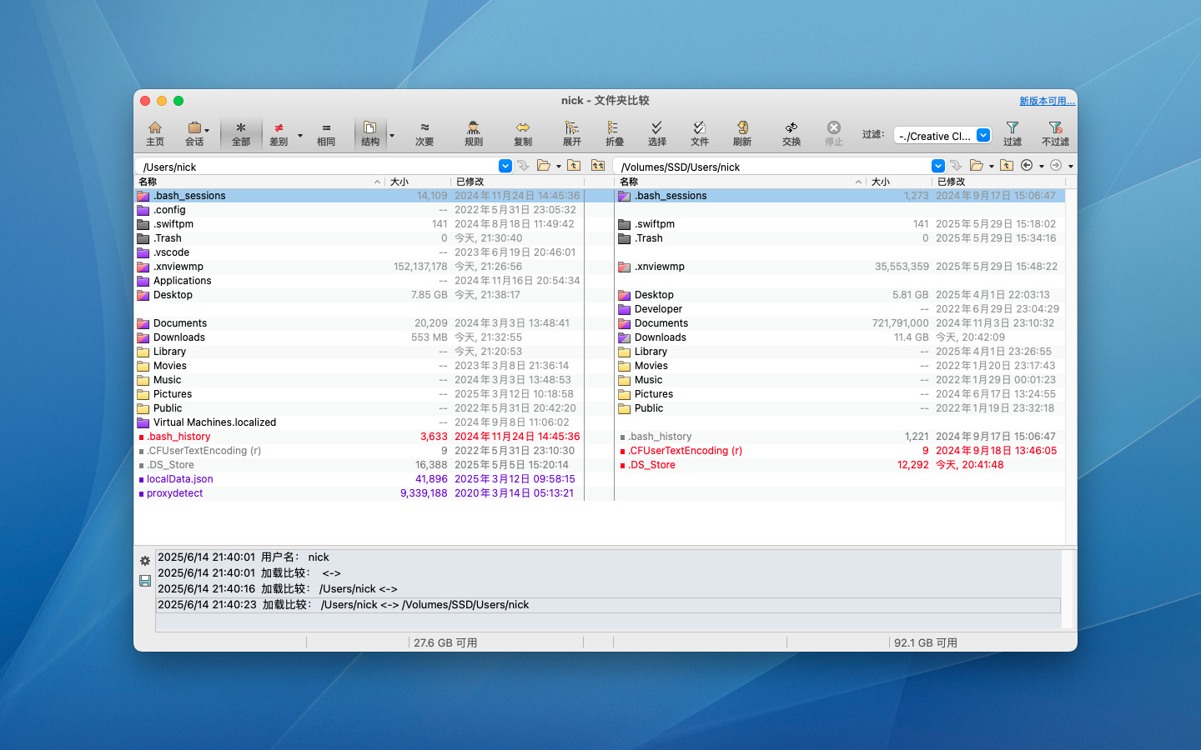
Task: Select .CFUserTextEncoding (r) in the right pane
Action: click(840, 451)
